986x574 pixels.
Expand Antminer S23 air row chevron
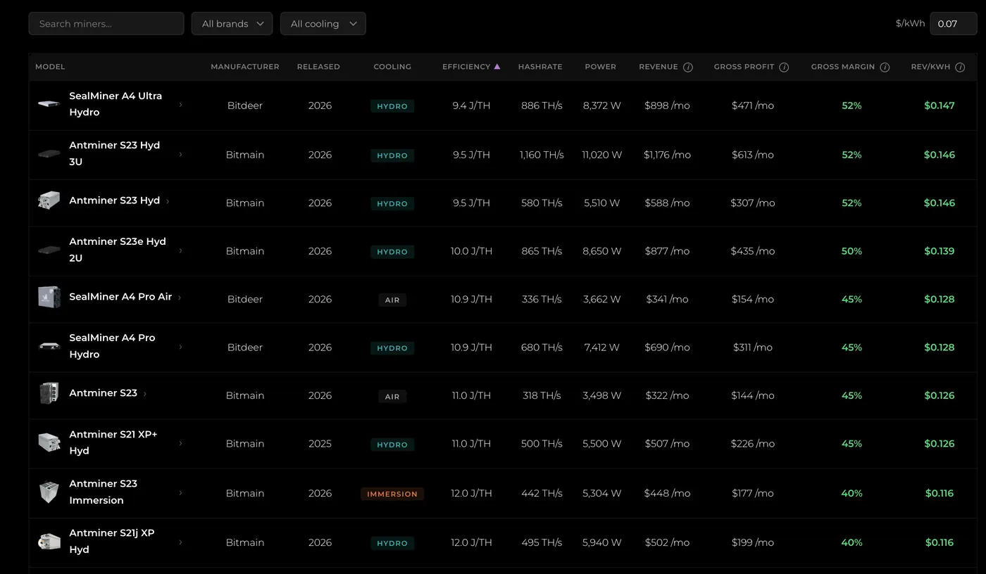click(x=145, y=394)
